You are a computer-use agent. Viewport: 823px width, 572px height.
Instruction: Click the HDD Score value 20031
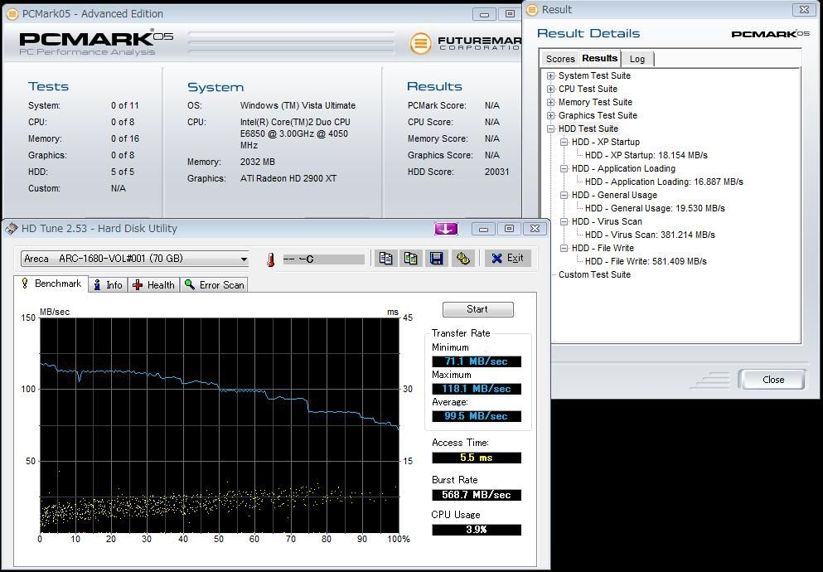pos(496,172)
